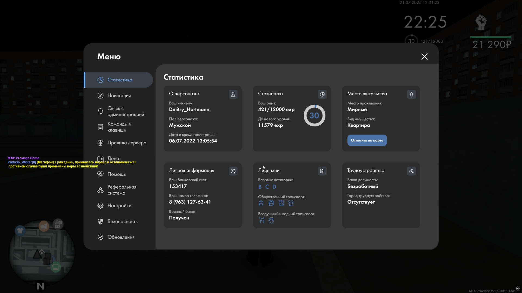
Task: Click the phone number 8 (963) 127-63-41
Action: 190,202
